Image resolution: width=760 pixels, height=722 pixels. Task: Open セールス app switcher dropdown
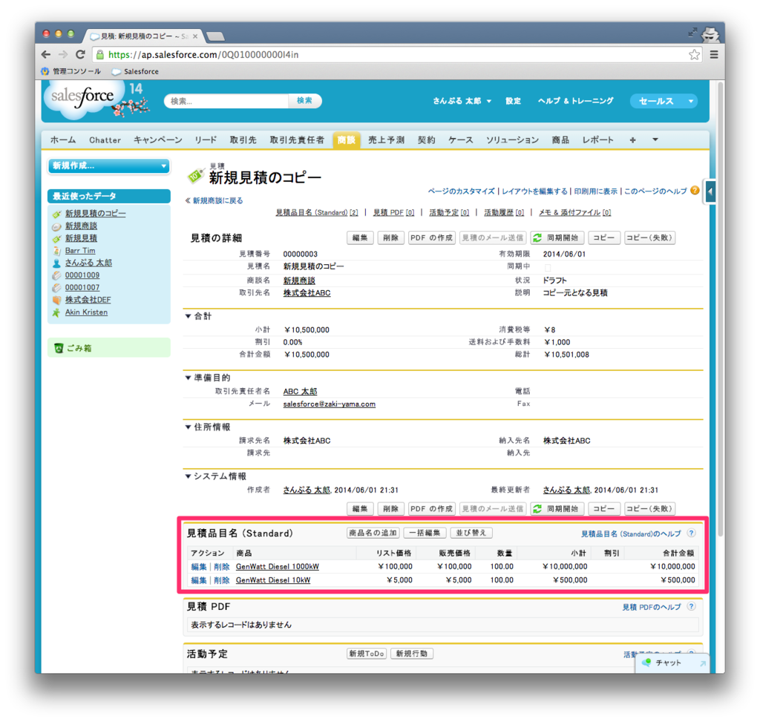664,101
